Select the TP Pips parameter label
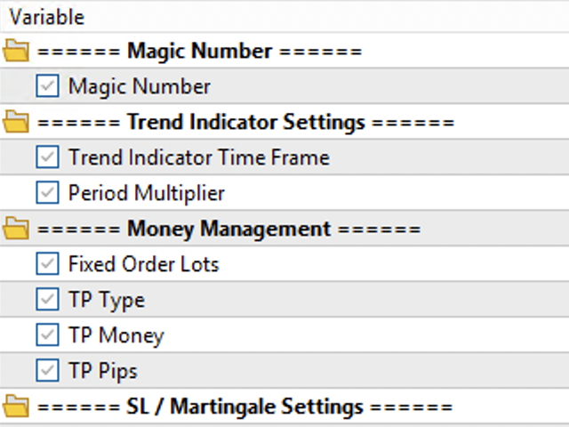This screenshot has height=427, width=569. click(103, 371)
